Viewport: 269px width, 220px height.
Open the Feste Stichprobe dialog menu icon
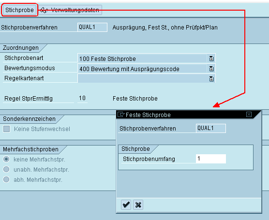click(121, 115)
